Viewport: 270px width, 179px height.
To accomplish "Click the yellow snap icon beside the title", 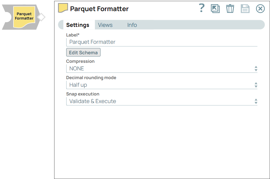I will [63, 8].
